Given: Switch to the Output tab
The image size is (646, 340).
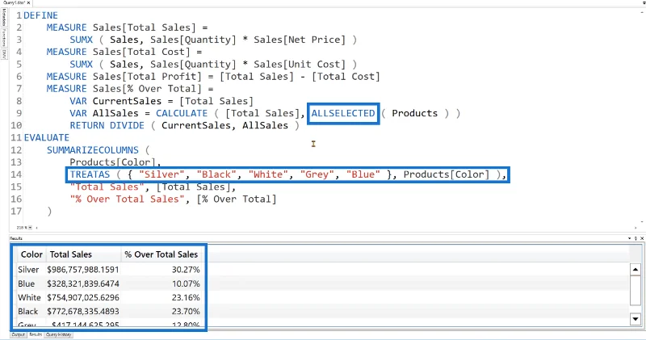Looking at the screenshot, I should tap(18, 334).
